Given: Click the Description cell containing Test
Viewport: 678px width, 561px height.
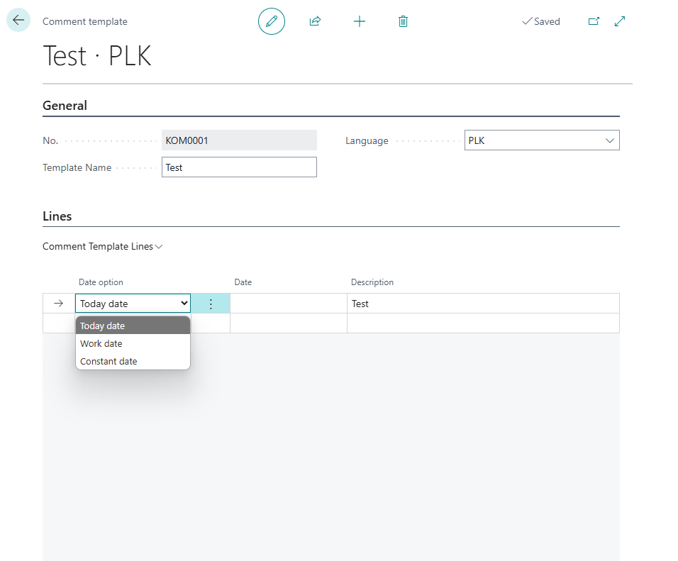Looking at the screenshot, I should click(x=482, y=304).
